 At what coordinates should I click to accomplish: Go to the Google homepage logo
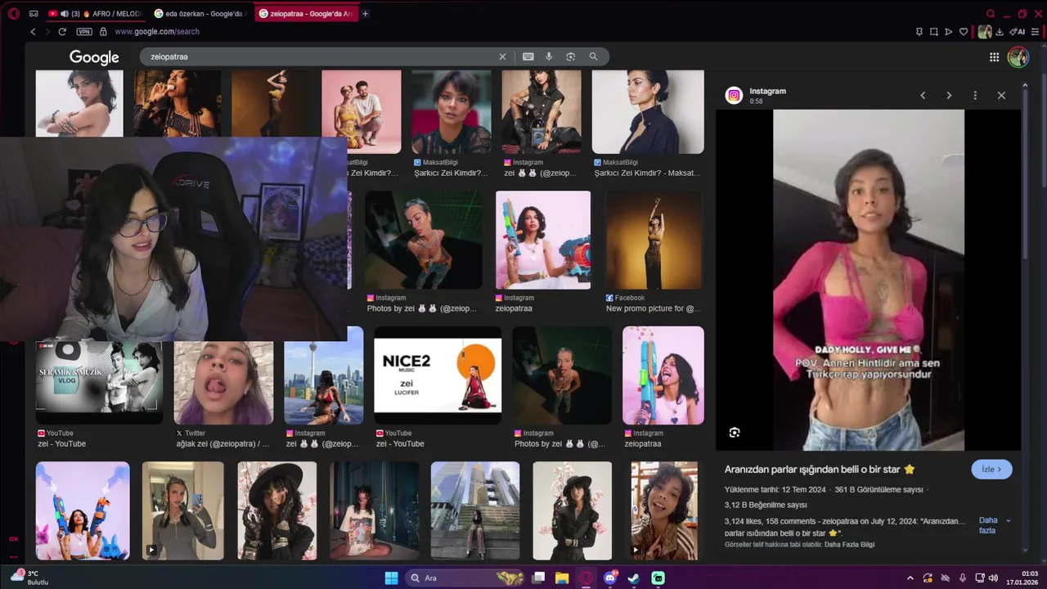94,57
